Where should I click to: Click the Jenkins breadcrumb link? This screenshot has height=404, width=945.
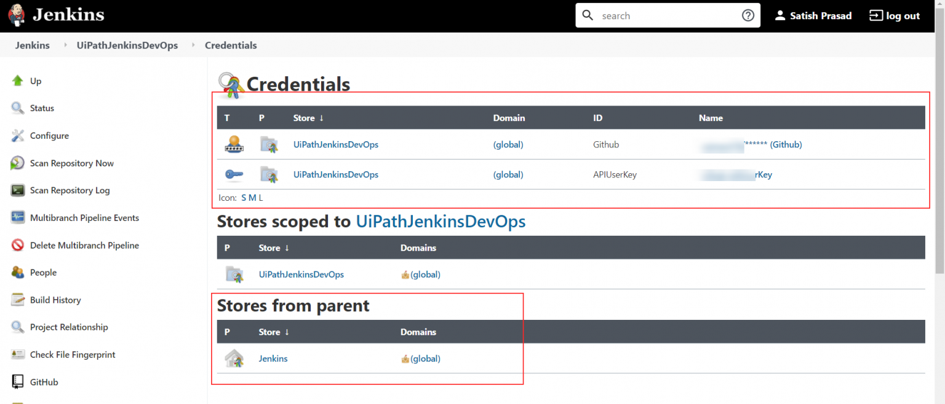[x=33, y=45]
